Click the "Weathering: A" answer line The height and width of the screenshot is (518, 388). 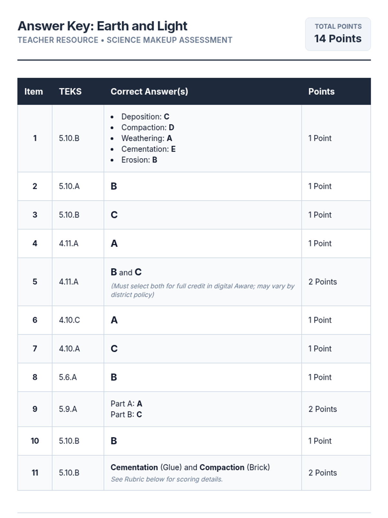tap(146, 138)
